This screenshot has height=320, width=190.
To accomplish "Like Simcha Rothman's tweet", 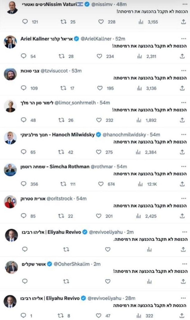I will click(101, 184).
